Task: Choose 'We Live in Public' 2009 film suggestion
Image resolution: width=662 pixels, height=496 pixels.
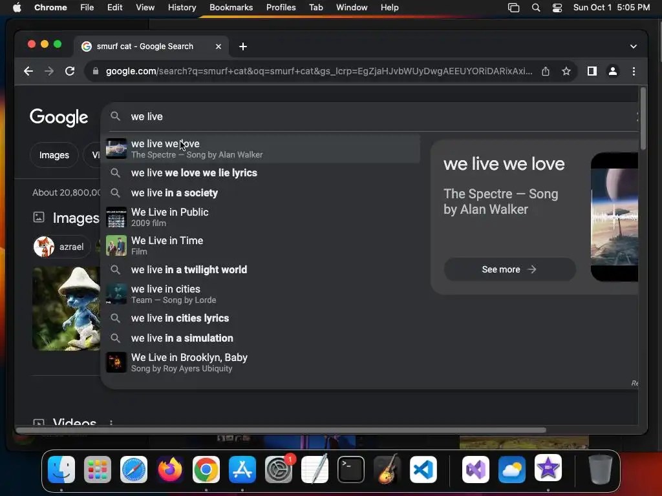Action: [262, 217]
